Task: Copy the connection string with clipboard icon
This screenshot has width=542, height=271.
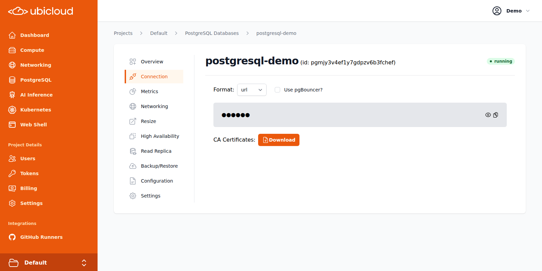Action: point(496,115)
